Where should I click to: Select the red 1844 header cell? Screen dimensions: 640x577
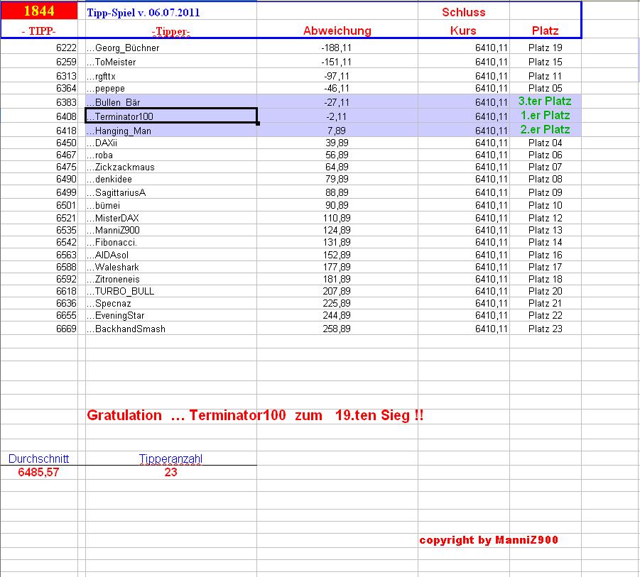39,11
